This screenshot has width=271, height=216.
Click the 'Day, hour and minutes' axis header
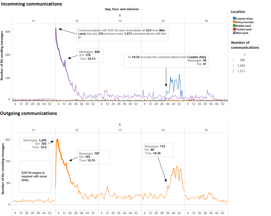pyautogui.click(x=122, y=9)
